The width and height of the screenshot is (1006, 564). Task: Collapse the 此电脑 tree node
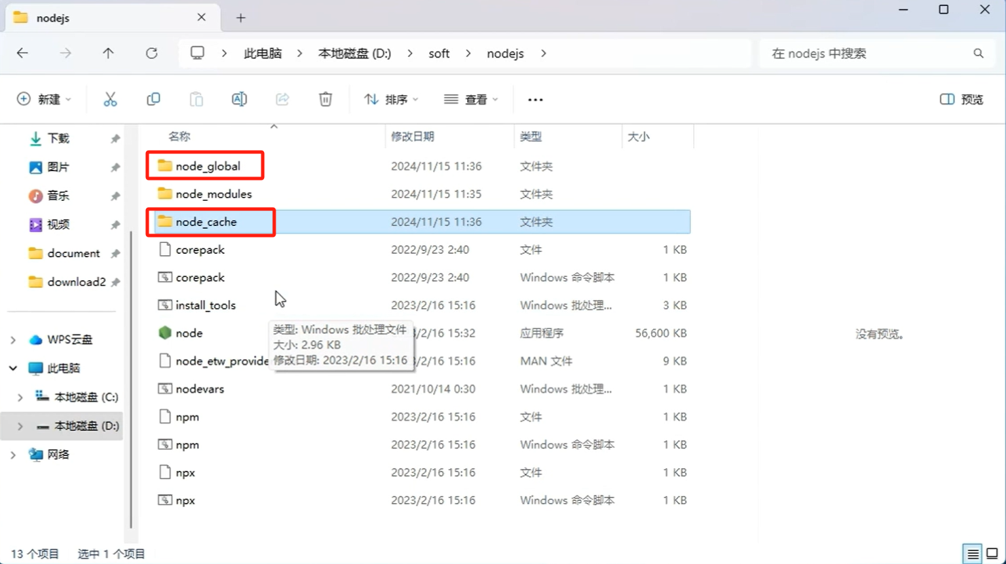point(13,368)
